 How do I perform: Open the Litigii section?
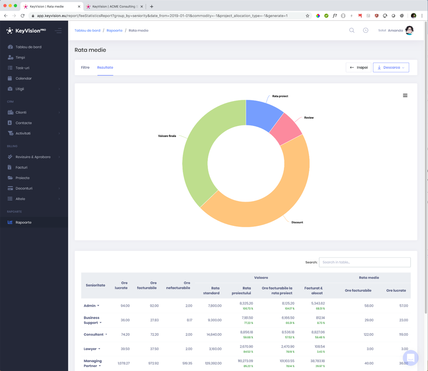[20, 89]
